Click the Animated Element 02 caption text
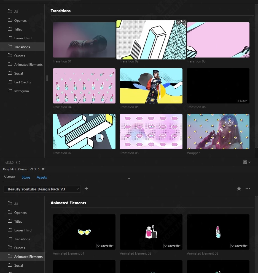Viewport: 258px width, 273px height. coord(136,253)
